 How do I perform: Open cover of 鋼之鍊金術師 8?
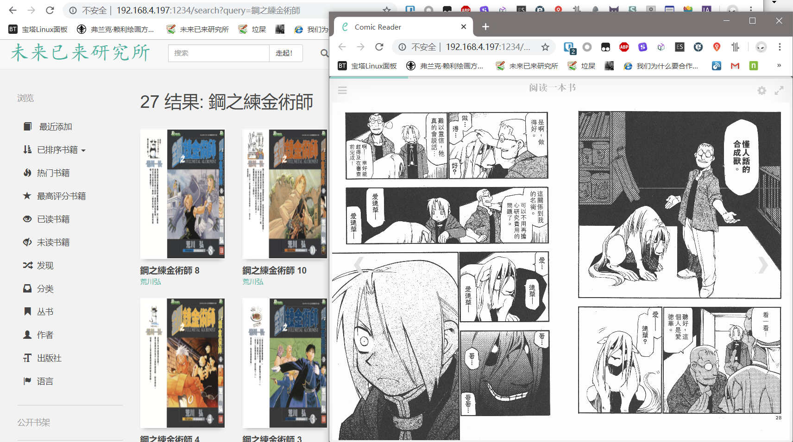(183, 194)
